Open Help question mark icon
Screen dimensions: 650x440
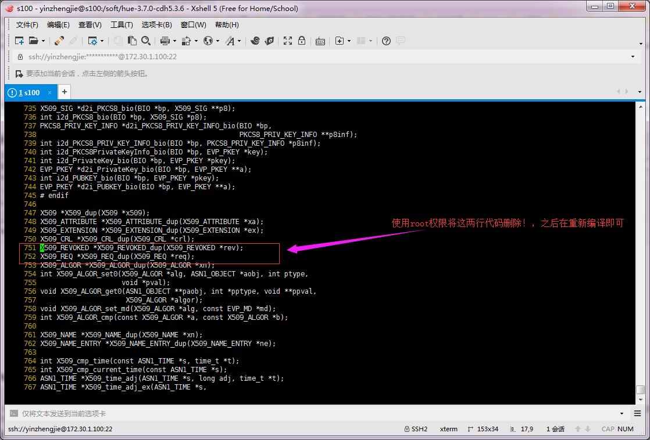pos(387,41)
